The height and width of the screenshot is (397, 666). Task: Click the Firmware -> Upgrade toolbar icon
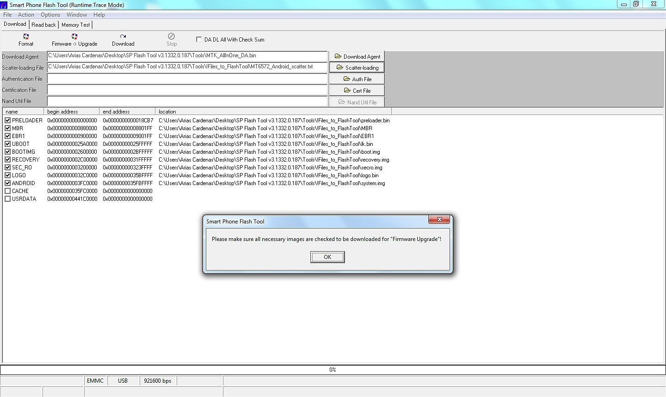pos(74,36)
